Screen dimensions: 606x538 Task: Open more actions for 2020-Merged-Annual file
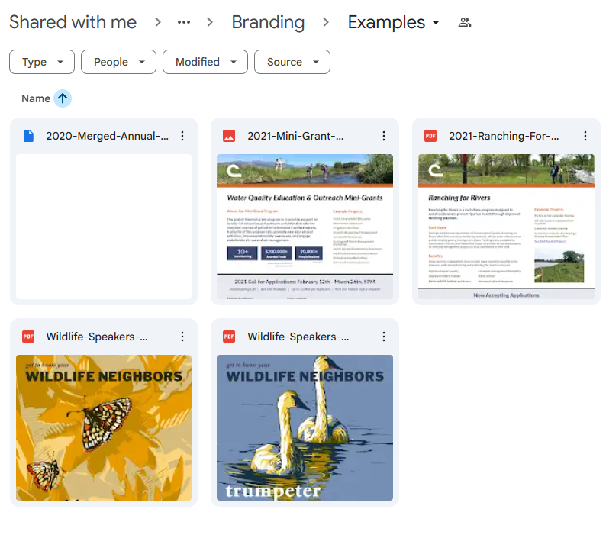[182, 136]
